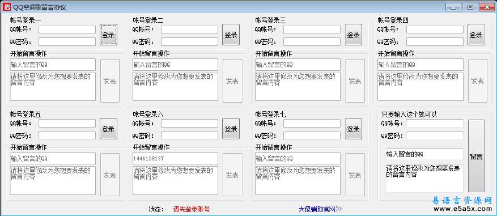Minimize the QQ空间刷留言协议 window
497x216 pixels.
(x=453, y=7)
